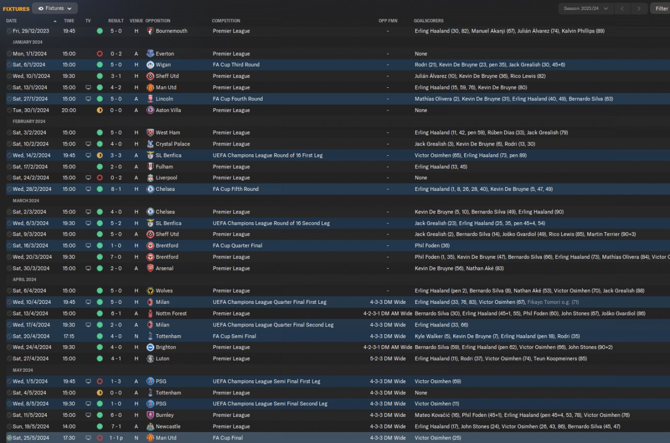The height and width of the screenshot is (443, 670).
Task: Sort fixtures by the Date column header
Action: point(12,21)
